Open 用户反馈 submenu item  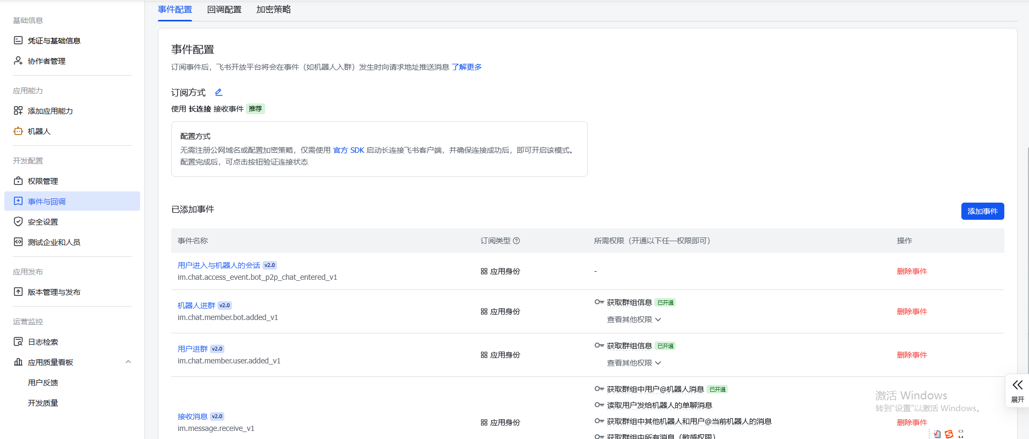[43, 382]
